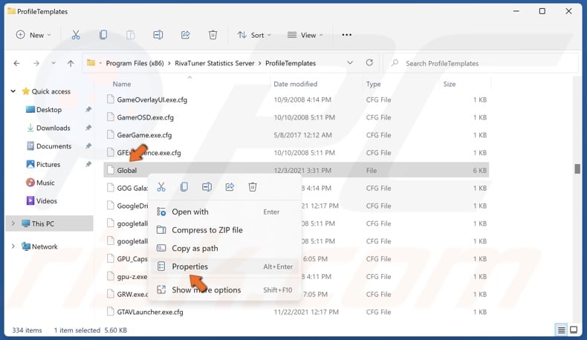Screen dimensions: 587x340
Task: Go forward with the right arrow
Action: [36, 63]
